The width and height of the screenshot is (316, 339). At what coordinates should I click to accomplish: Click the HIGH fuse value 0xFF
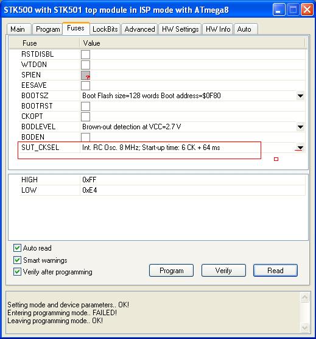pos(90,180)
